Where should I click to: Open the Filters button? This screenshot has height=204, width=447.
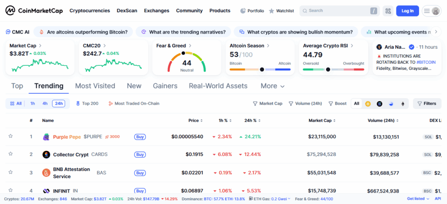427,104
